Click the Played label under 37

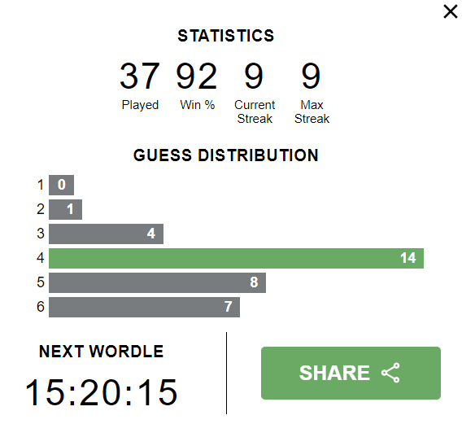click(140, 105)
